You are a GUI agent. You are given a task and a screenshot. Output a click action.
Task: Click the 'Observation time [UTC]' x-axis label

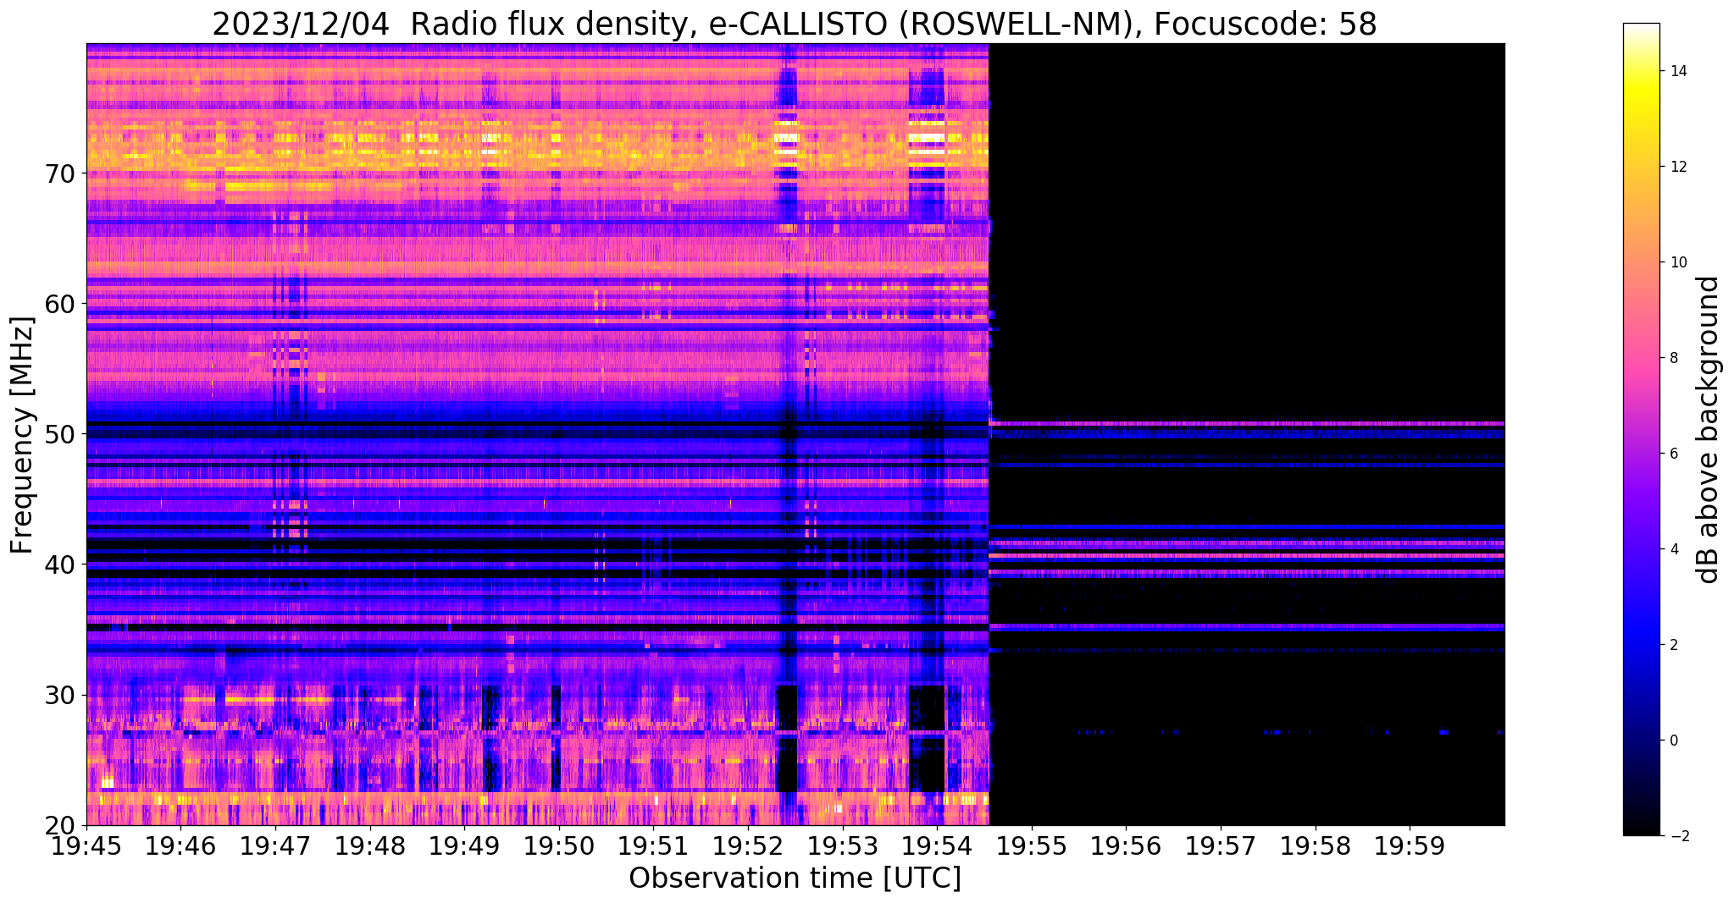pos(795,878)
